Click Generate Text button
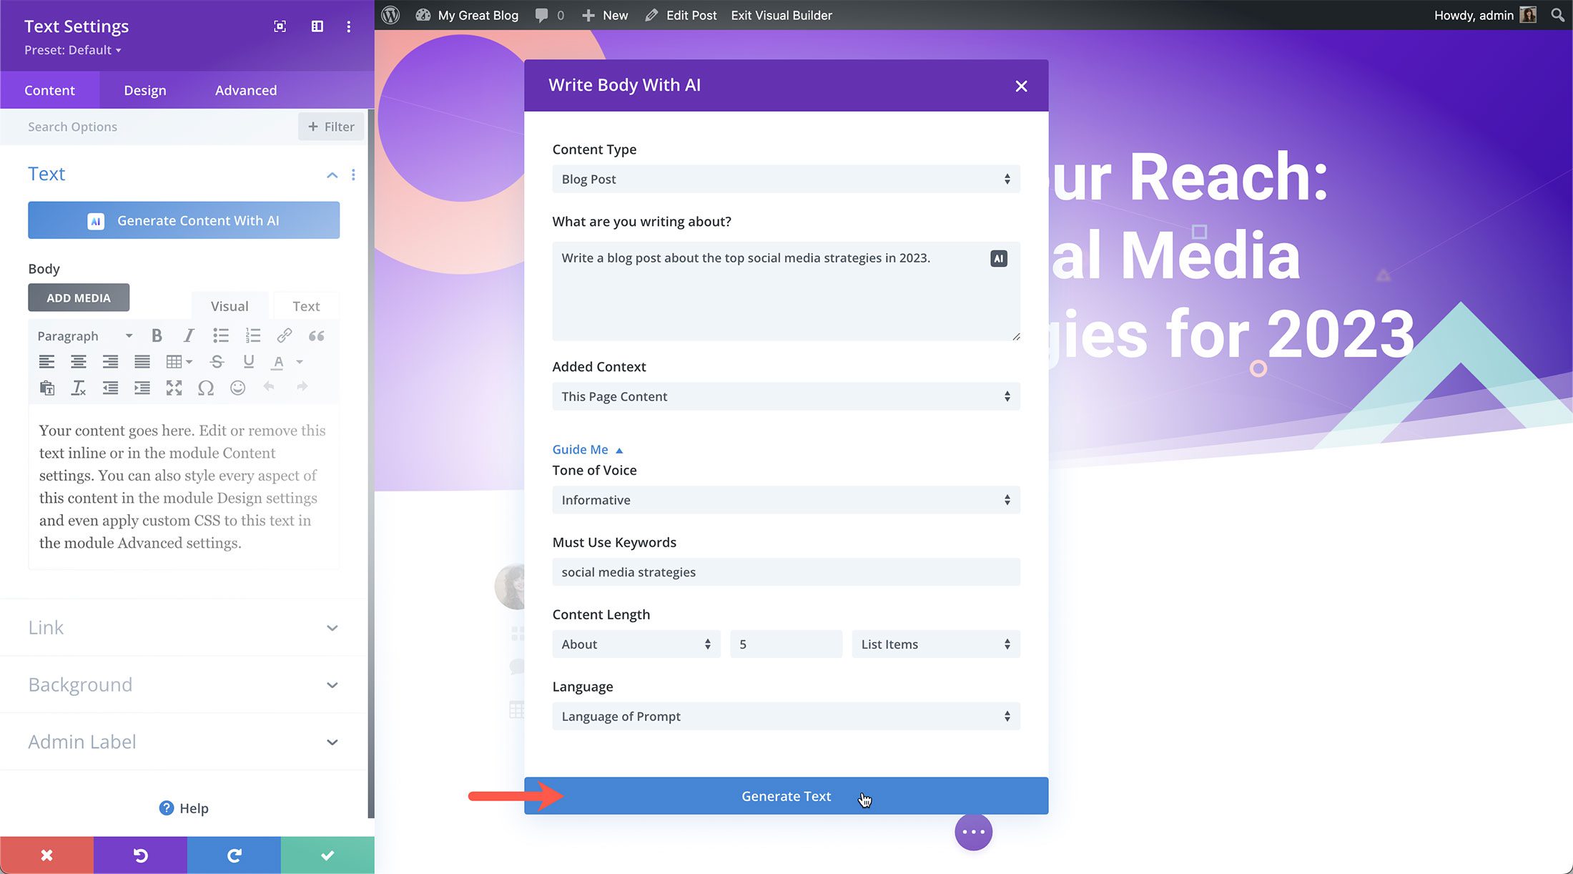This screenshot has height=874, width=1573. tap(785, 795)
